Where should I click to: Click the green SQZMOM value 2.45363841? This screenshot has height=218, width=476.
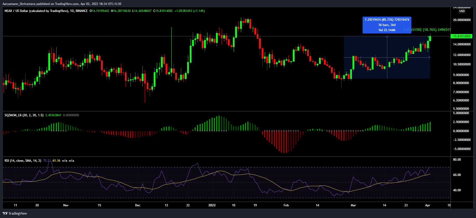point(53,115)
